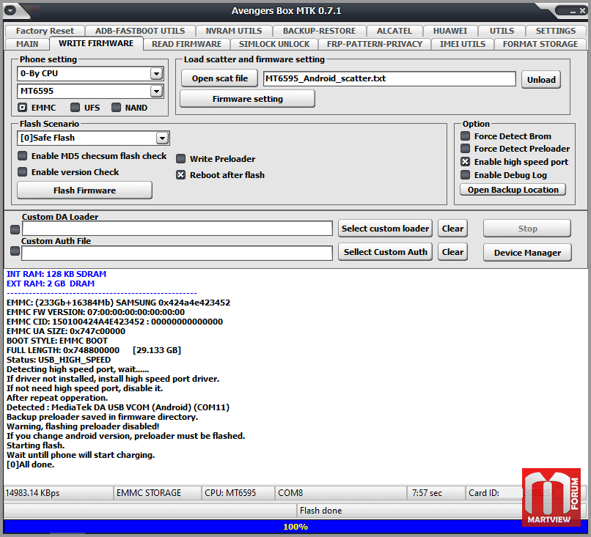Open the UTILS tab
591x537 pixels.
click(x=502, y=31)
